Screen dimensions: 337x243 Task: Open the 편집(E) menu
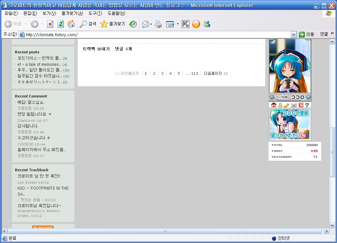pos(30,13)
